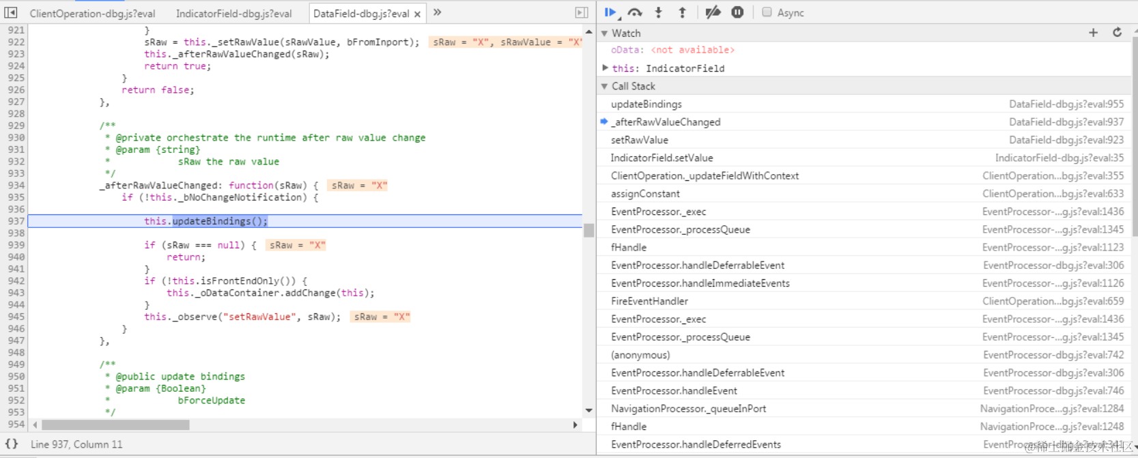Switch to ClientOperation-dbg.js?eval tab
The height and width of the screenshot is (458, 1138).
[92, 13]
